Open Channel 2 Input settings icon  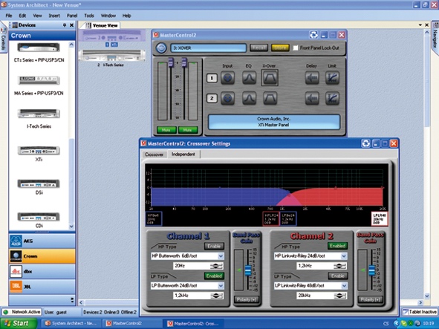click(x=227, y=99)
